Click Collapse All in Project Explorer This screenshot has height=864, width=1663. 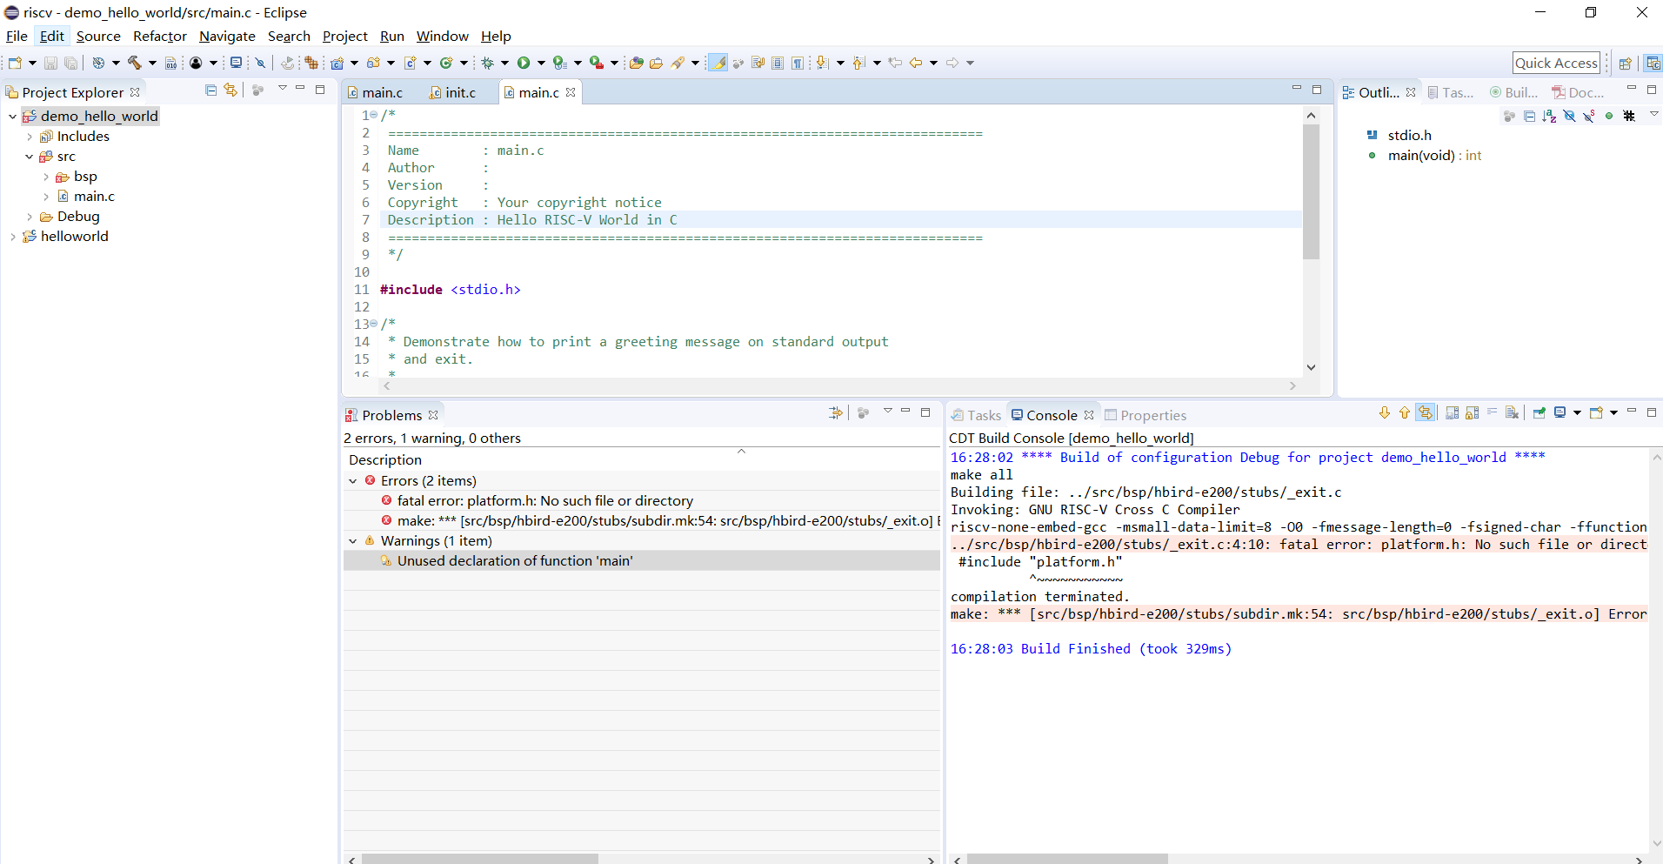point(210,90)
